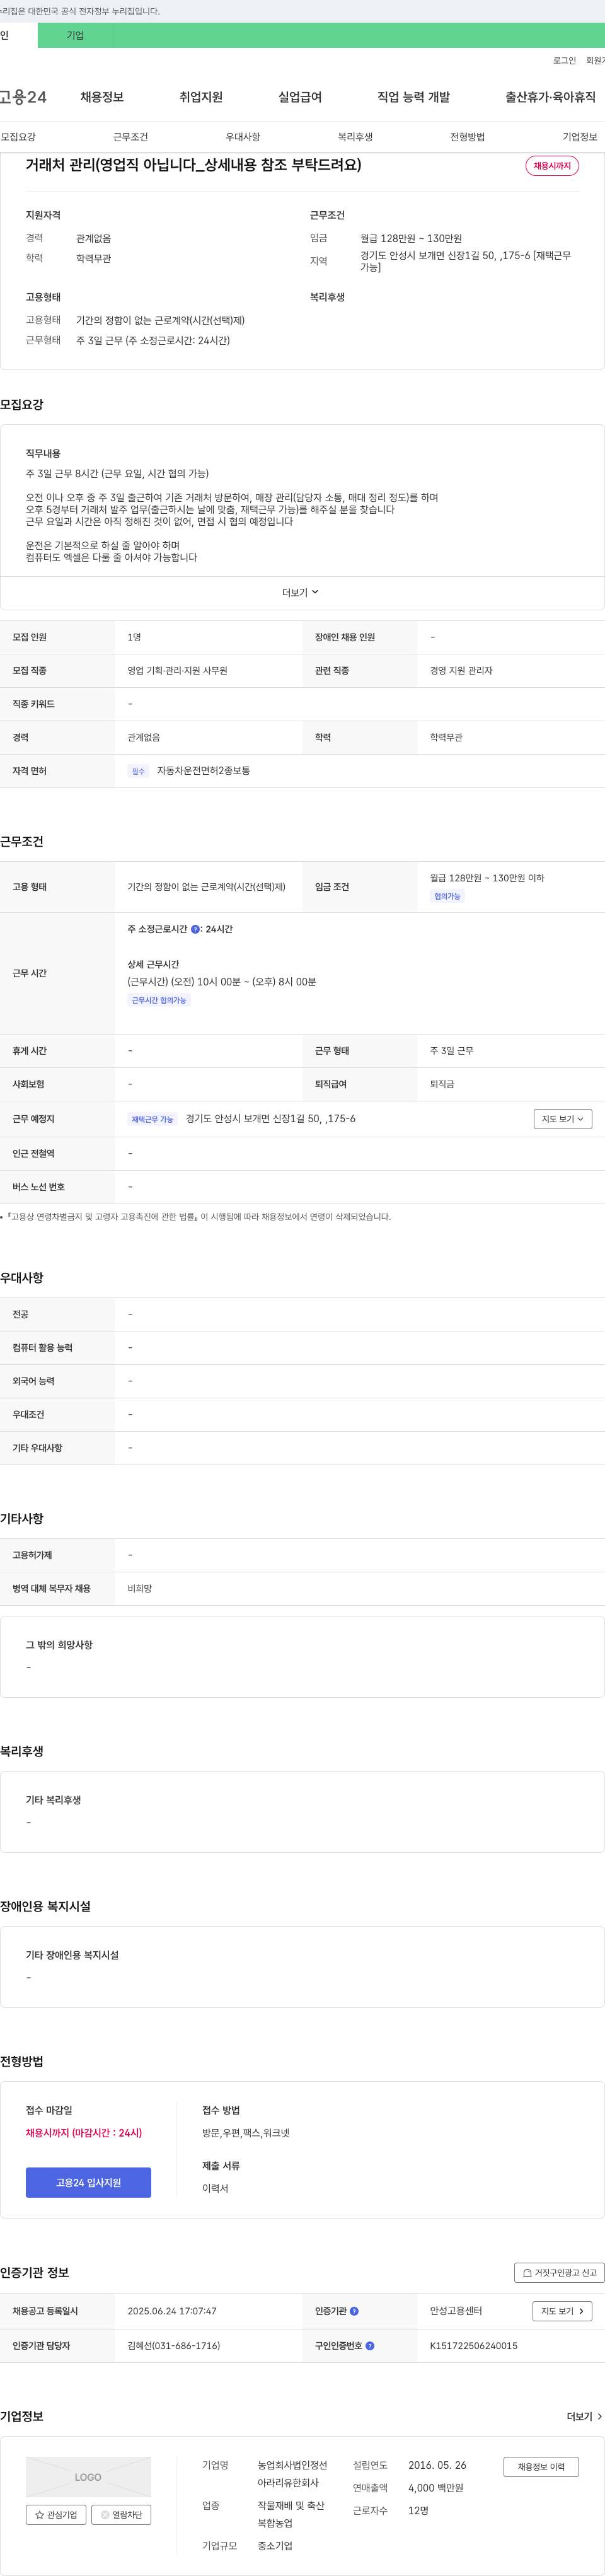Click the 채용시까지 deadline badge

click(x=552, y=166)
